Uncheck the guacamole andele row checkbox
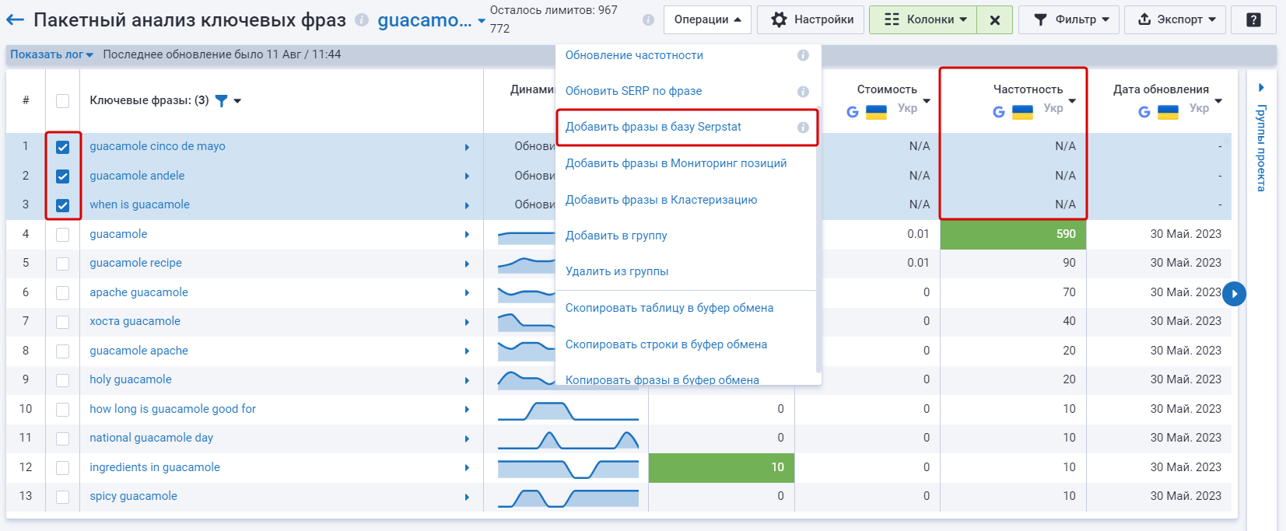Screen dimensions: 1286x531 pos(63,176)
